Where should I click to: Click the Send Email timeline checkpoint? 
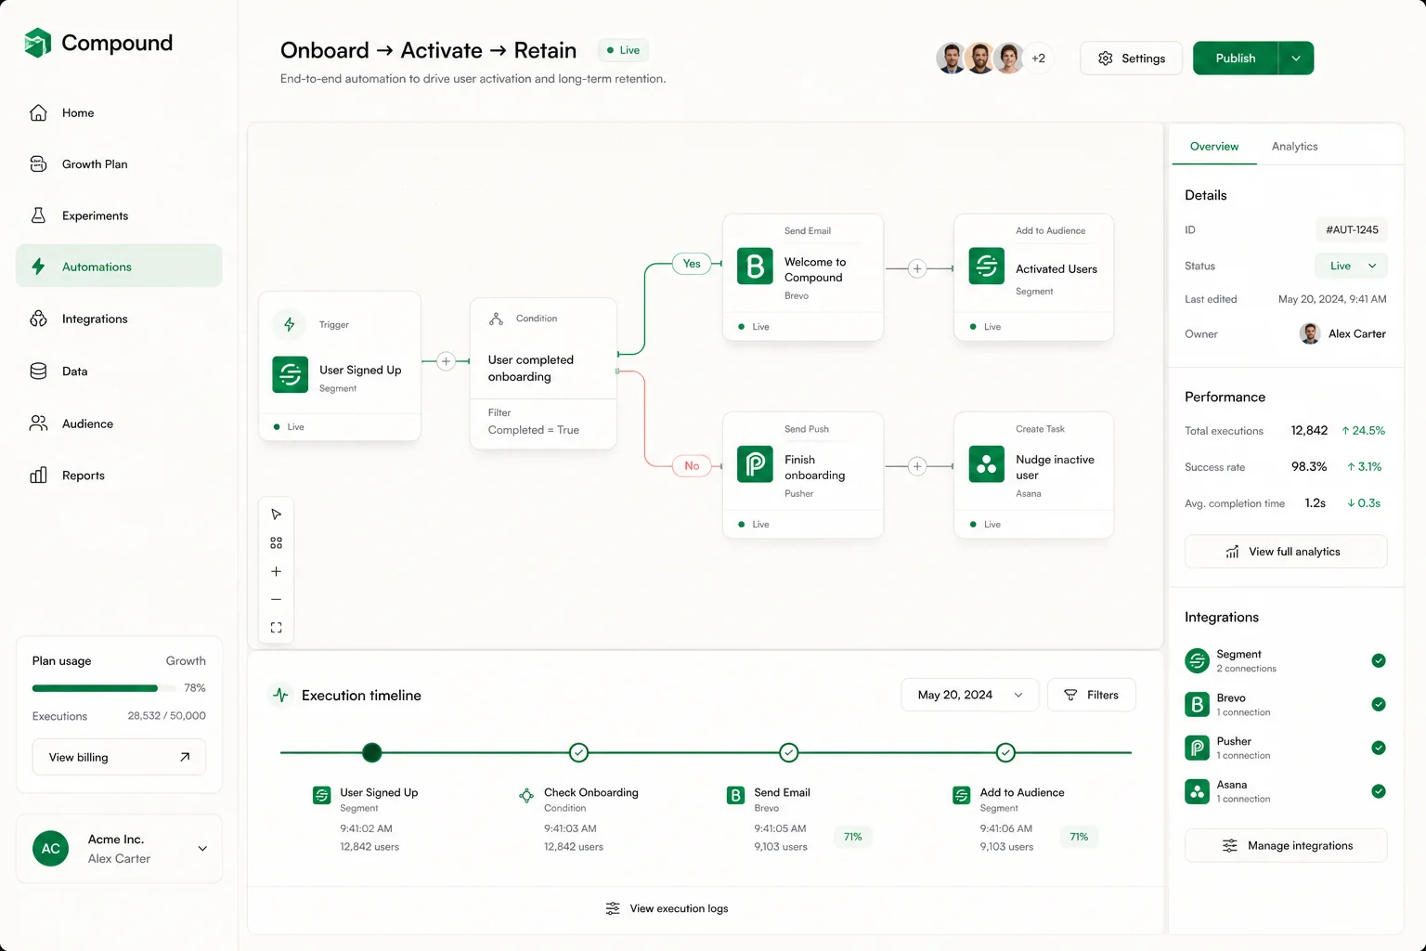[789, 752]
